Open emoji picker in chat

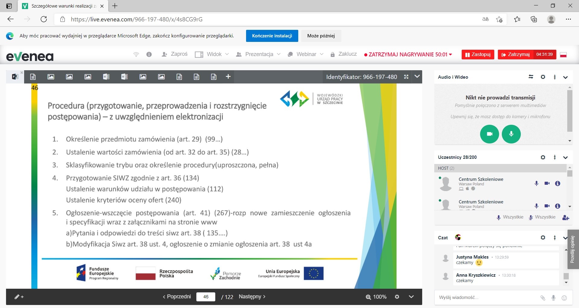pos(564,298)
